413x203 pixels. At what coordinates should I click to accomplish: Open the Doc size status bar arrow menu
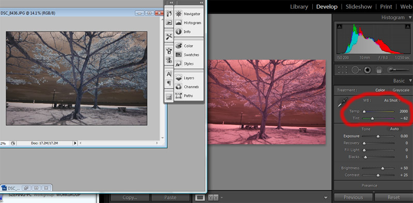[75, 143]
